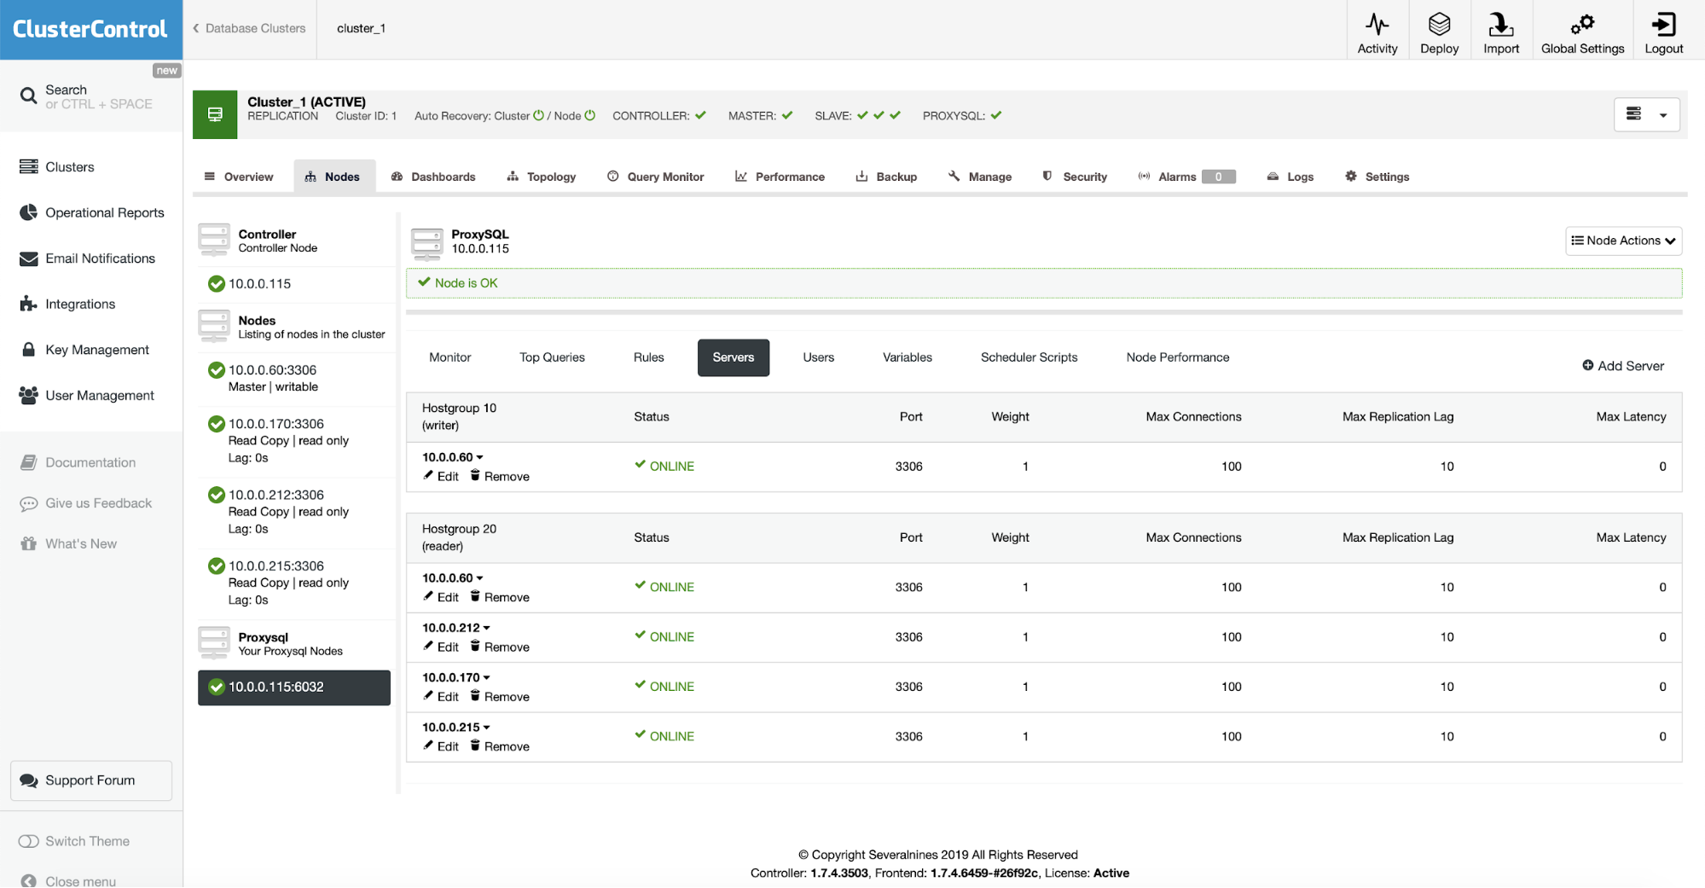Open Operational Reports in sidebar
Screen dimensions: 1705x888
click(91, 212)
